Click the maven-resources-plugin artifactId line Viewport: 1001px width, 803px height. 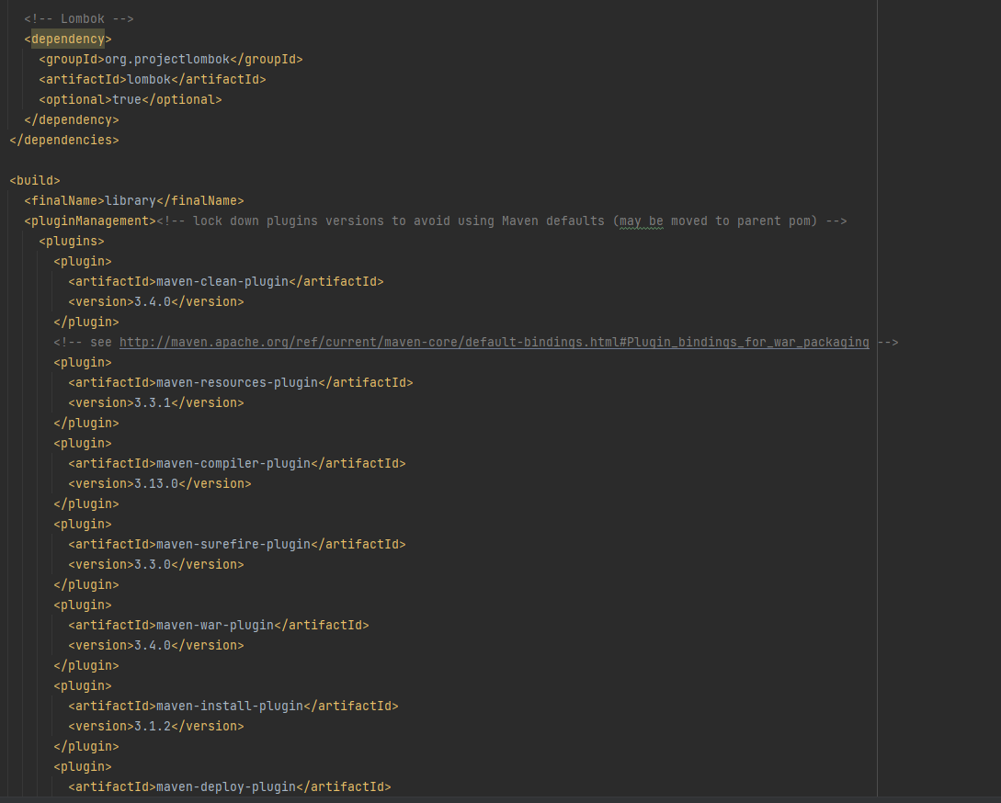pyautogui.click(x=241, y=383)
